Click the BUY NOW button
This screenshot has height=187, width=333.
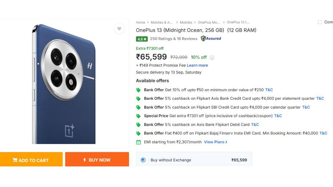point(97,160)
